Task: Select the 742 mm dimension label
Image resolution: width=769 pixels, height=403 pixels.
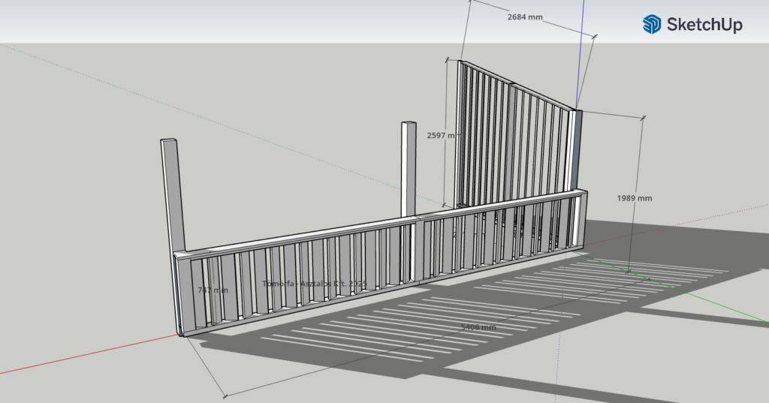Action: click(213, 290)
